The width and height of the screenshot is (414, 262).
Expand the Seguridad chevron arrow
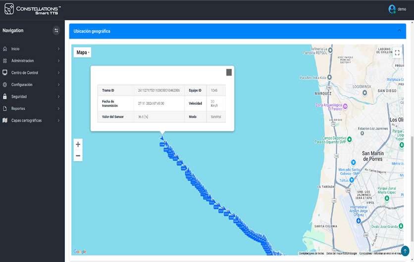pyautogui.click(x=58, y=96)
